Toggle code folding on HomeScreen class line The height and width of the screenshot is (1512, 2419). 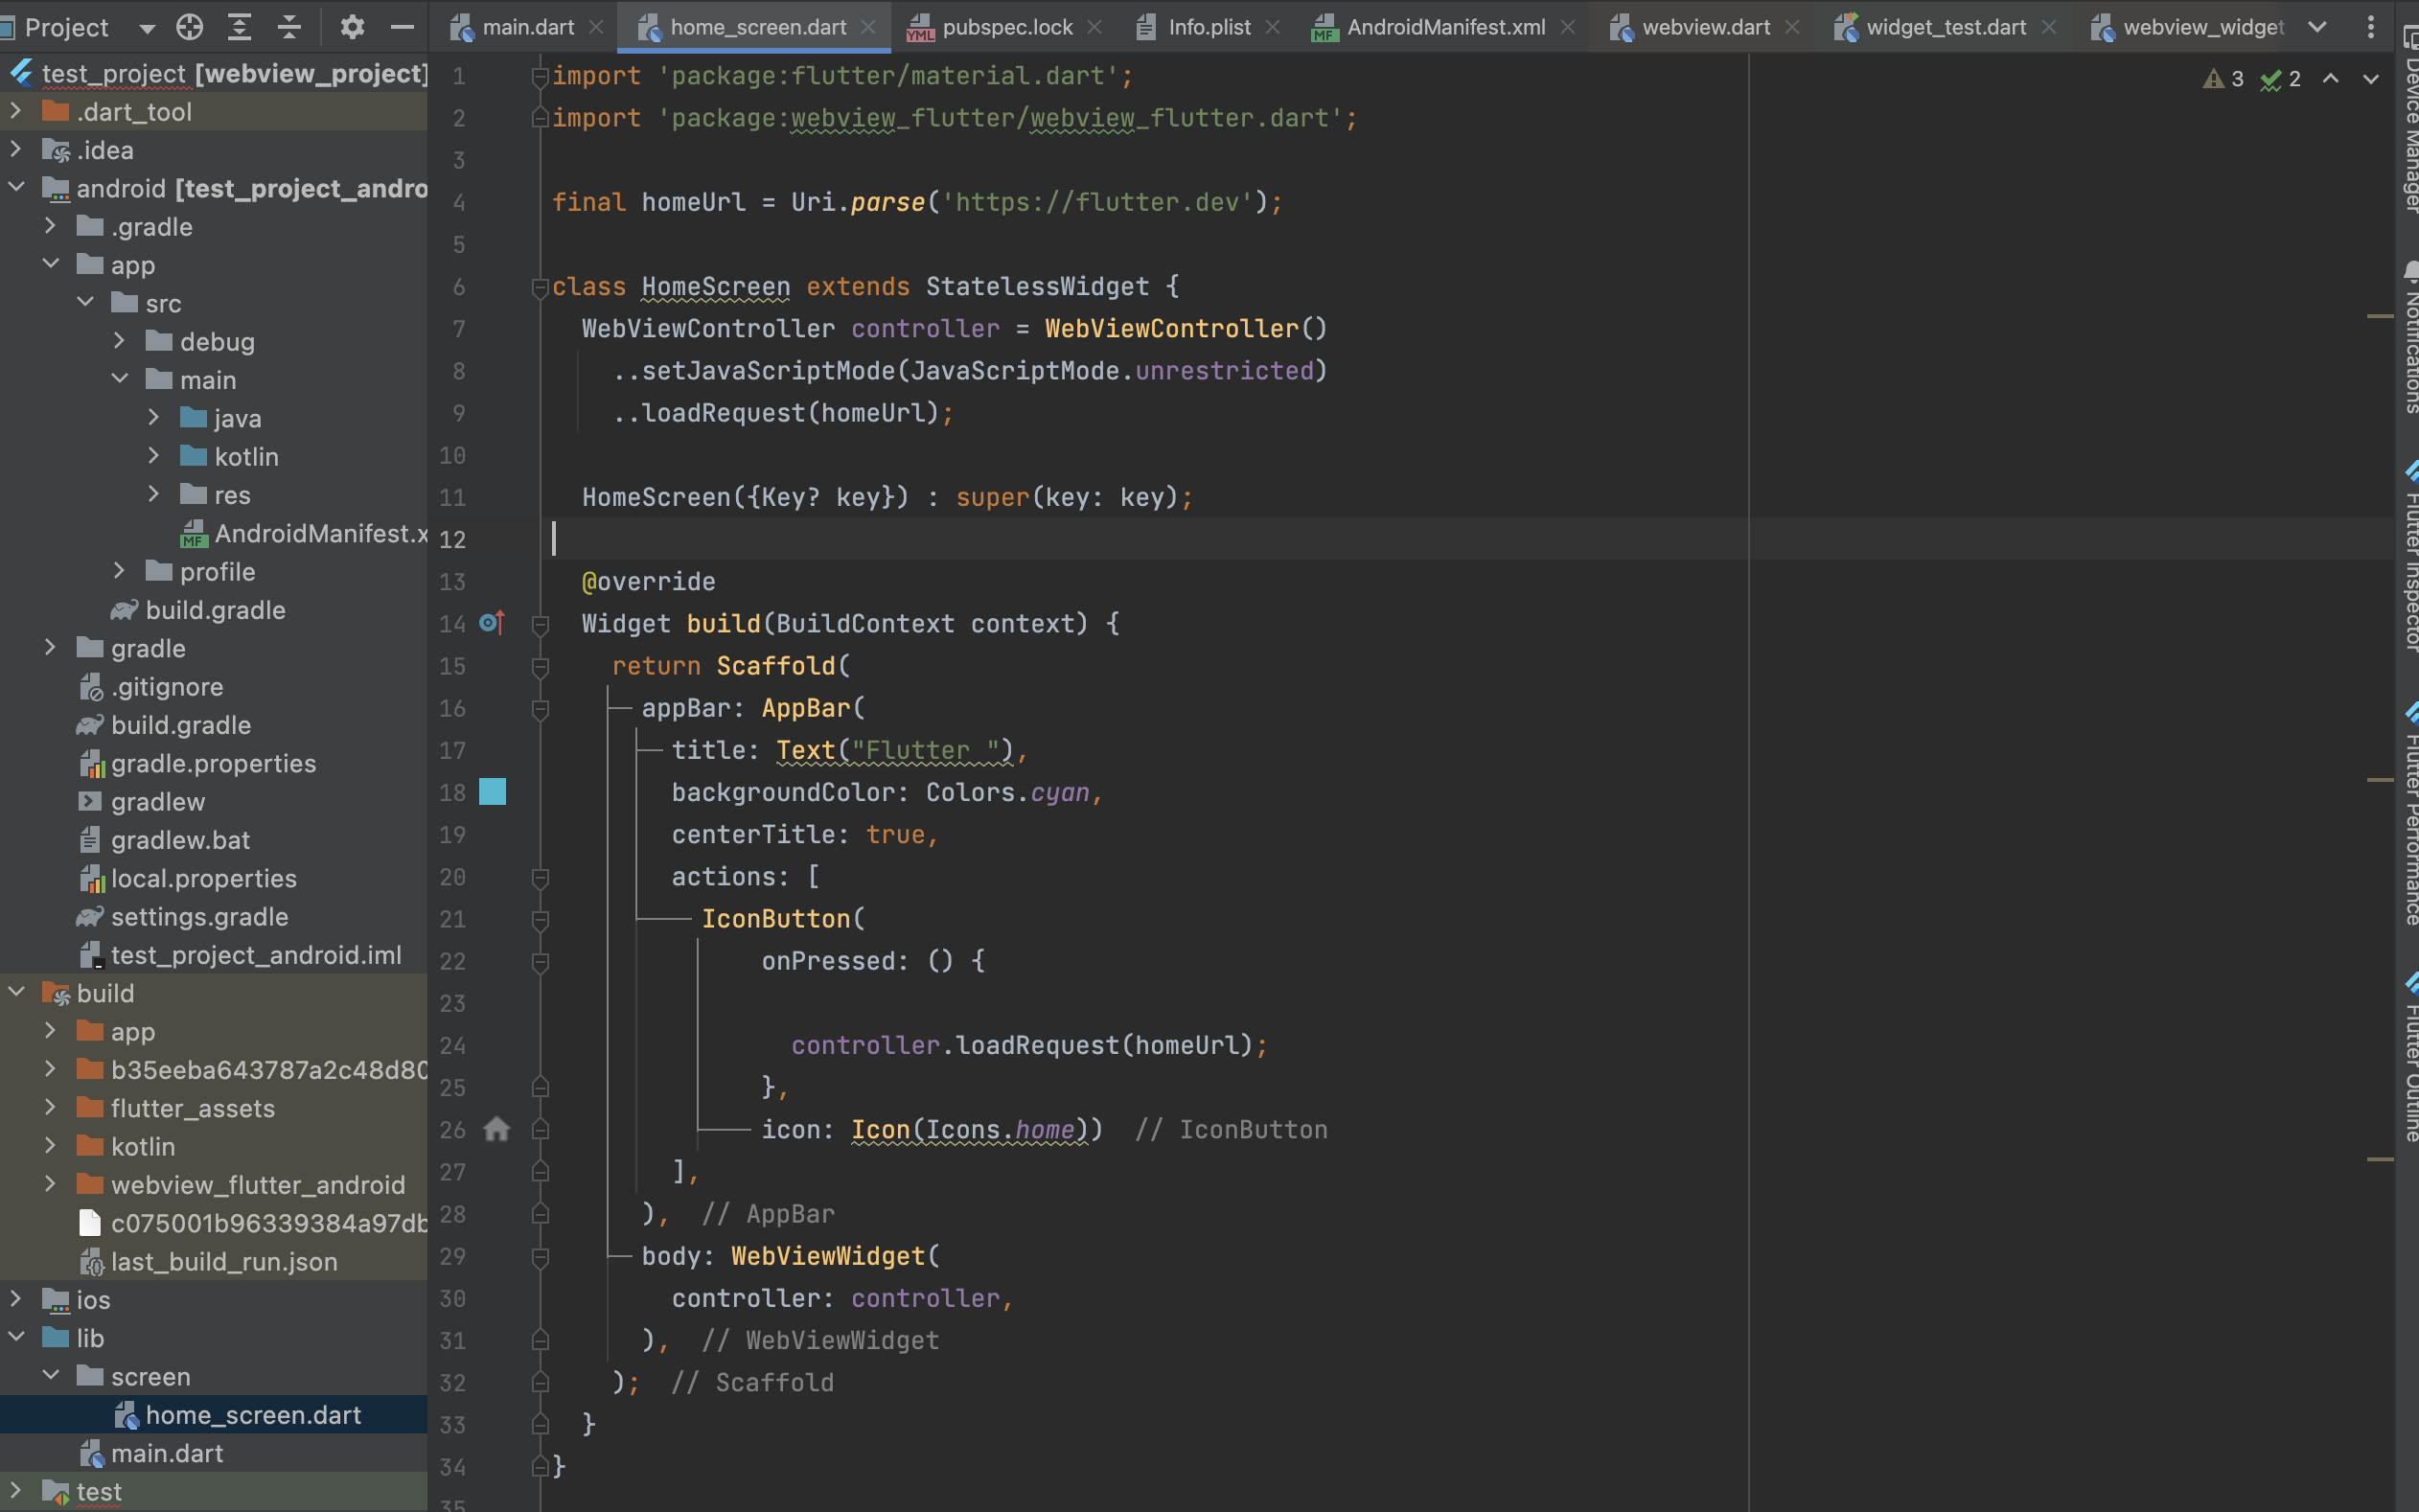pyautogui.click(x=540, y=287)
